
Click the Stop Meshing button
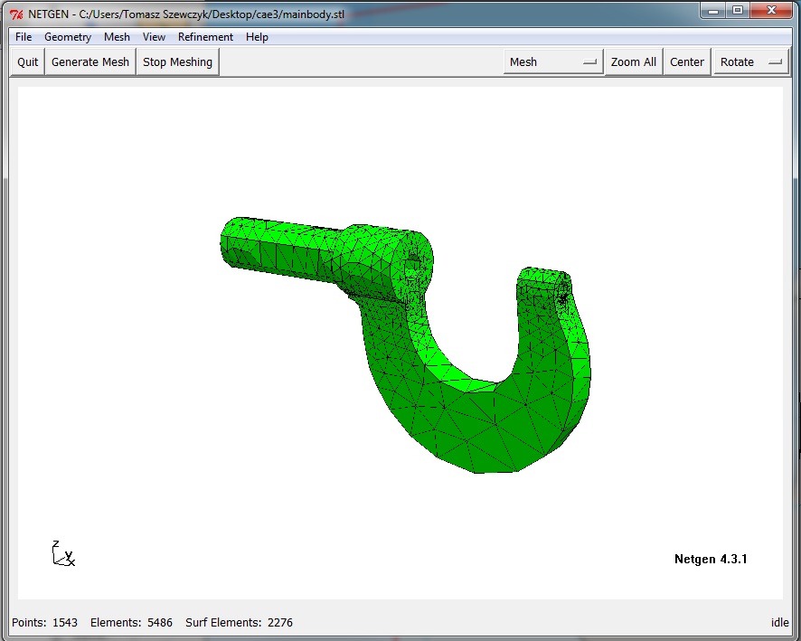point(177,61)
